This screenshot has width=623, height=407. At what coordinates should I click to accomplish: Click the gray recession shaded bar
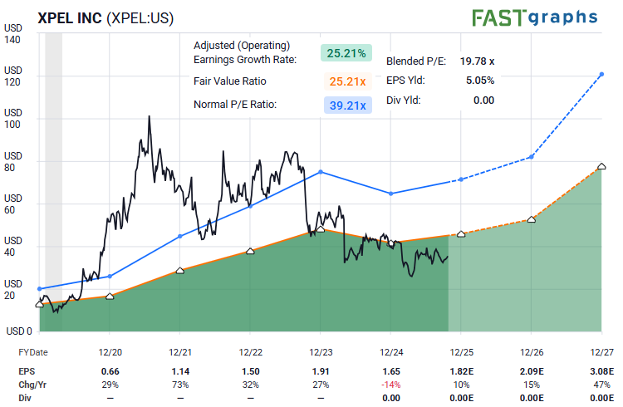pyautogui.click(x=53, y=166)
